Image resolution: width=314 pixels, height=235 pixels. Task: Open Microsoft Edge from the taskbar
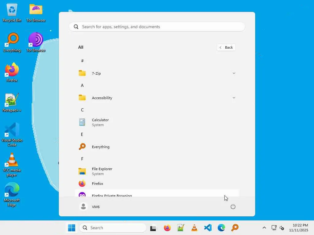221,228
